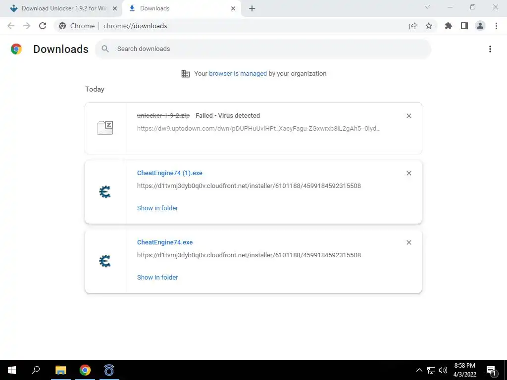Image resolution: width=507 pixels, height=380 pixels.
Task: Click the struck-through unlocker-1-9-2.zip filename
Action: (x=163, y=115)
